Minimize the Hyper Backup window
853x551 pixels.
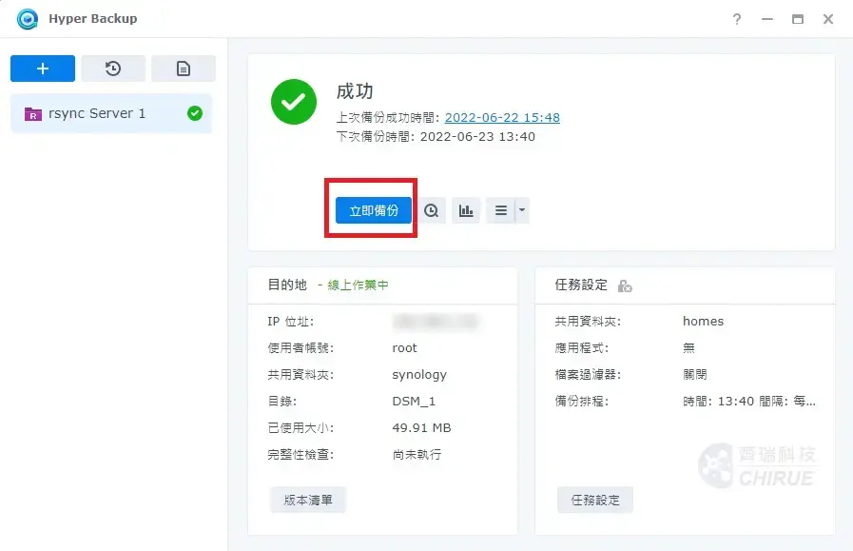767,19
